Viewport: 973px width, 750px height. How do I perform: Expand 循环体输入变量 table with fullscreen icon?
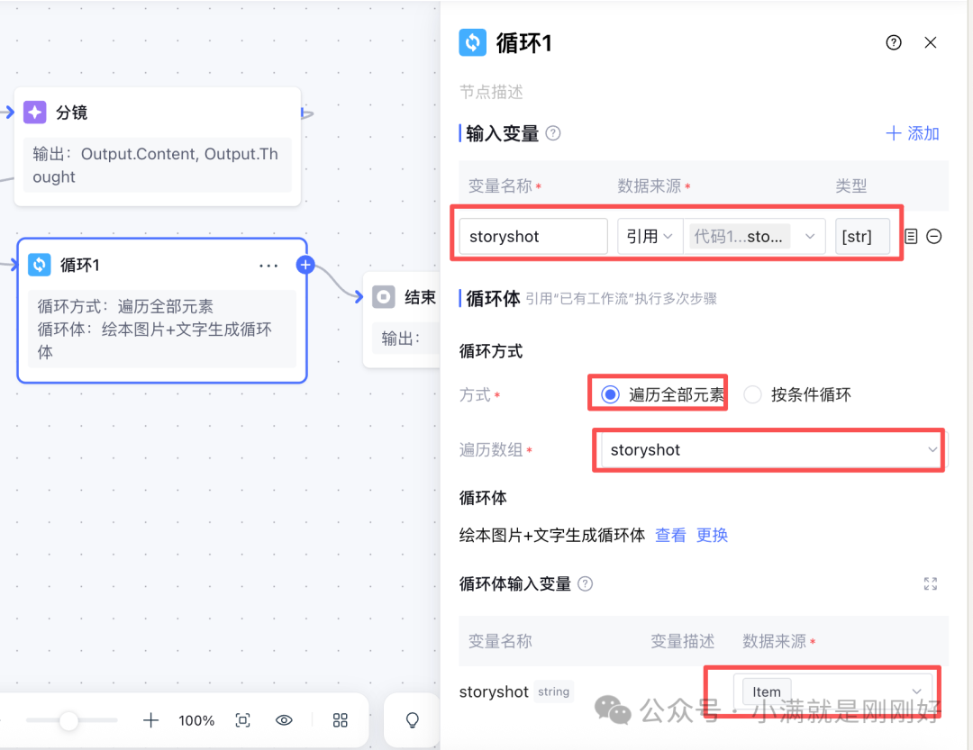coord(930,583)
